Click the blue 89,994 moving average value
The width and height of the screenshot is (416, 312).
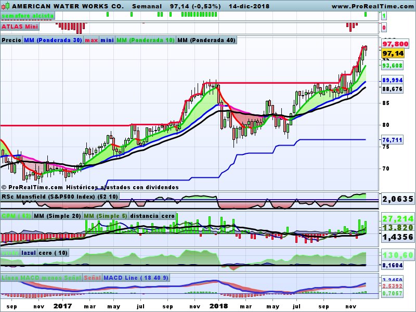click(x=393, y=80)
